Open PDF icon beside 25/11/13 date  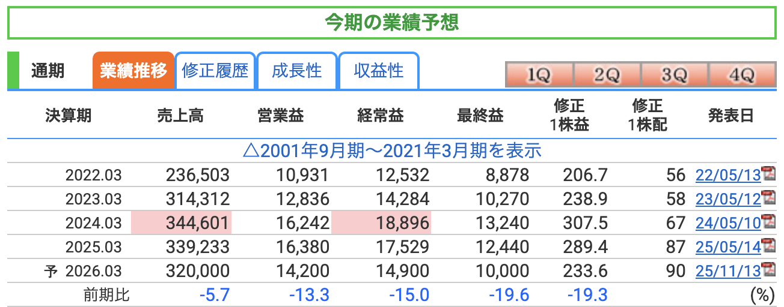point(768,270)
